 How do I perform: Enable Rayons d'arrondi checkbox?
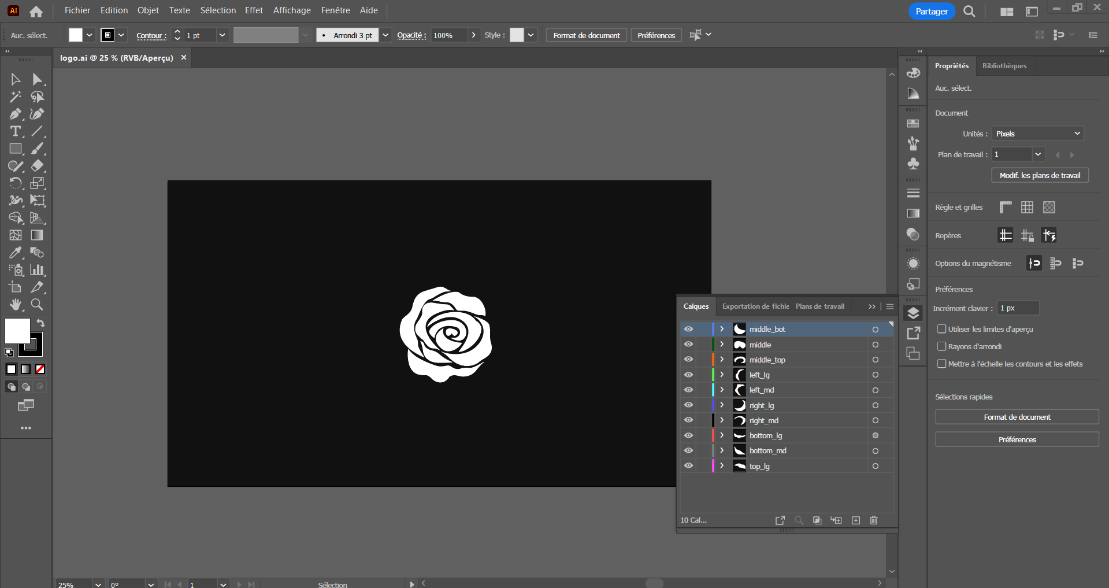942,346
